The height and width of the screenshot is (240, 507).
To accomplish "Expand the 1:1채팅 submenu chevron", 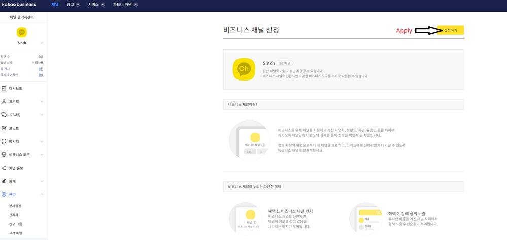I will [42, 115].
